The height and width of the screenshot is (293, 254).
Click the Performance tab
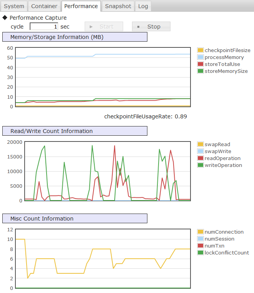click(x=81, y=6)
